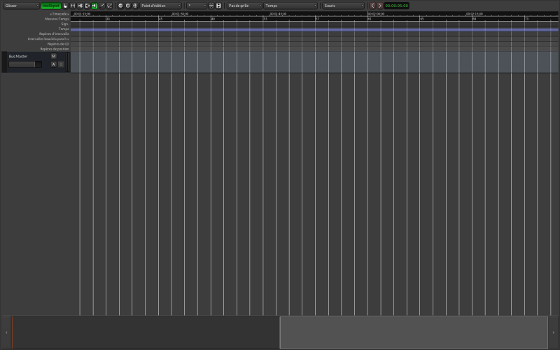Adjust the Bus Master gain fader

[25, 64]
